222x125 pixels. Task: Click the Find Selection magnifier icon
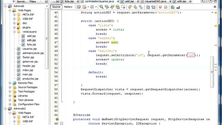pyautogui.click(x=101, y=7)
